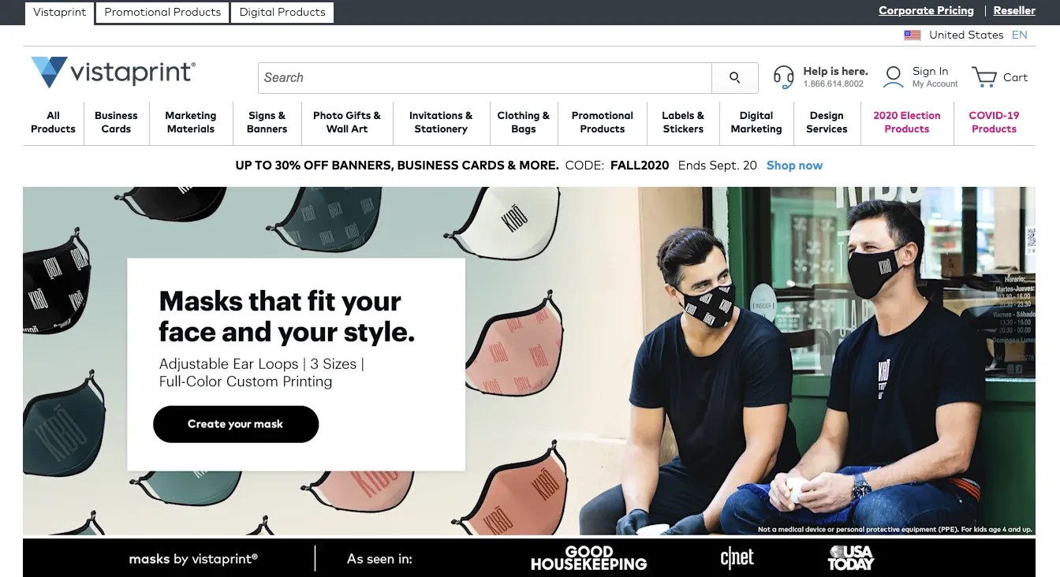1060x577 pixels.
Task: Click the "Masks that fit your face" headline
Action: point(286,316)
